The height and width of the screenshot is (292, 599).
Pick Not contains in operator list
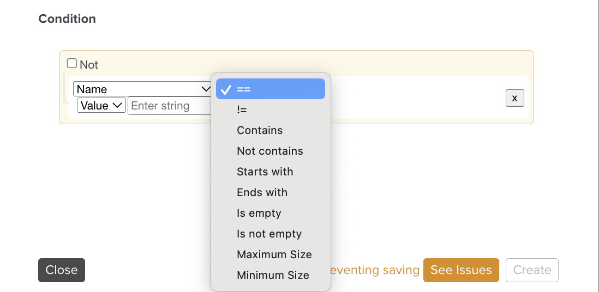(270, 151)
